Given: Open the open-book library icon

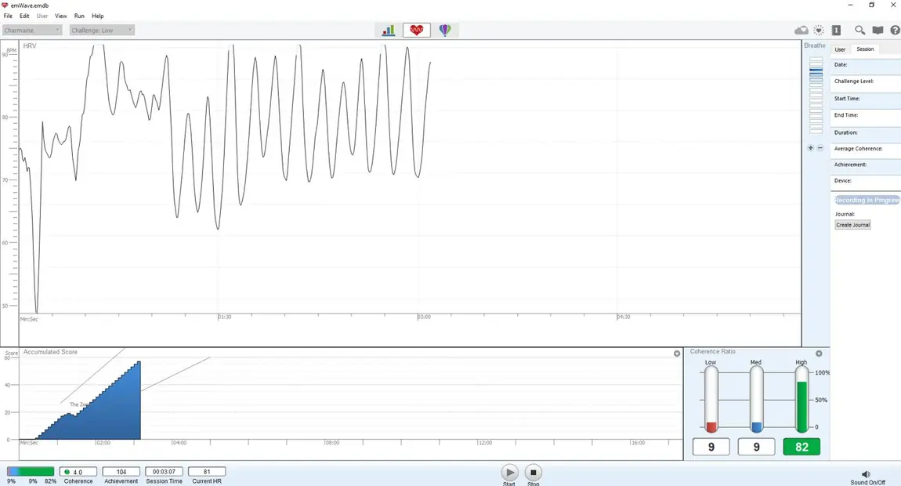Looking at the screenshot, I should click(x=877, y=30).
